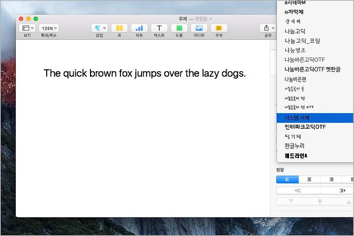Insert a chart with 차트 icon
The height and width of the screenshot is (236, 354).
[139, 28]
